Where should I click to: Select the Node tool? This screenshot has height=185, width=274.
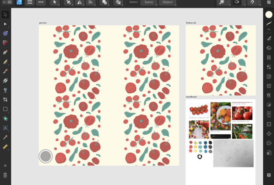(x=5, y=24)
